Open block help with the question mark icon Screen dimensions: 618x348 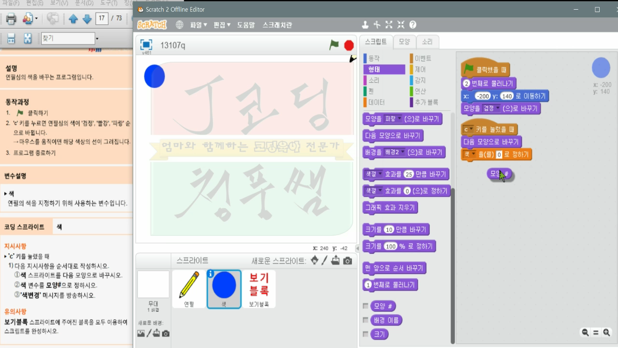[x=412, y=24]
